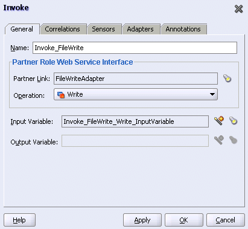The width and height of the screenshot is (248, 229).
Task: Close the Invoke dialog with X
Action: click(x=238, y=9)
